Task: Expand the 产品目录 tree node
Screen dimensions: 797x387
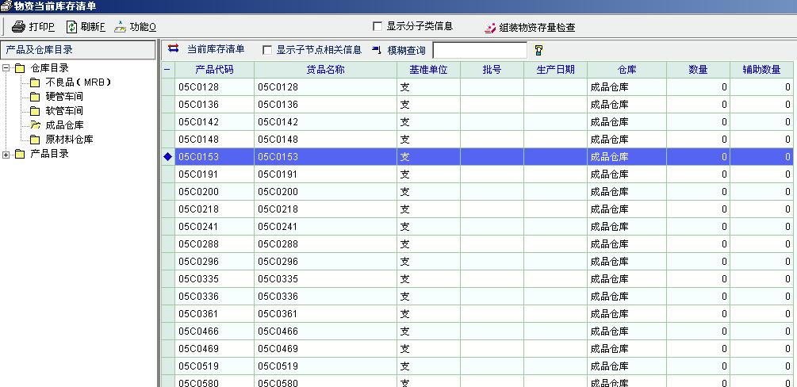Action: pyautogui.click(x=6, y=154)
